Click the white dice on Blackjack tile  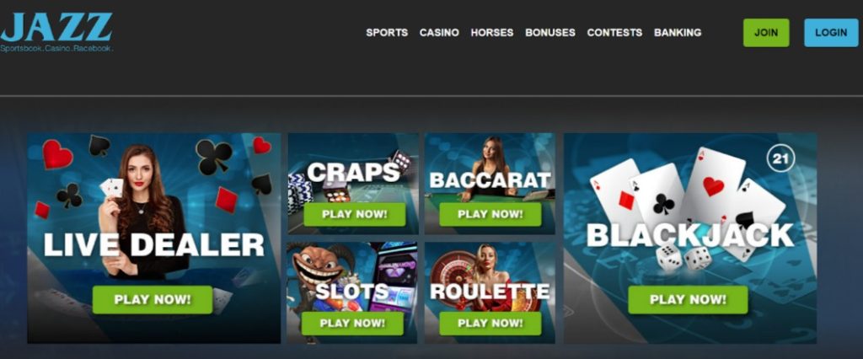pos(683,258)
